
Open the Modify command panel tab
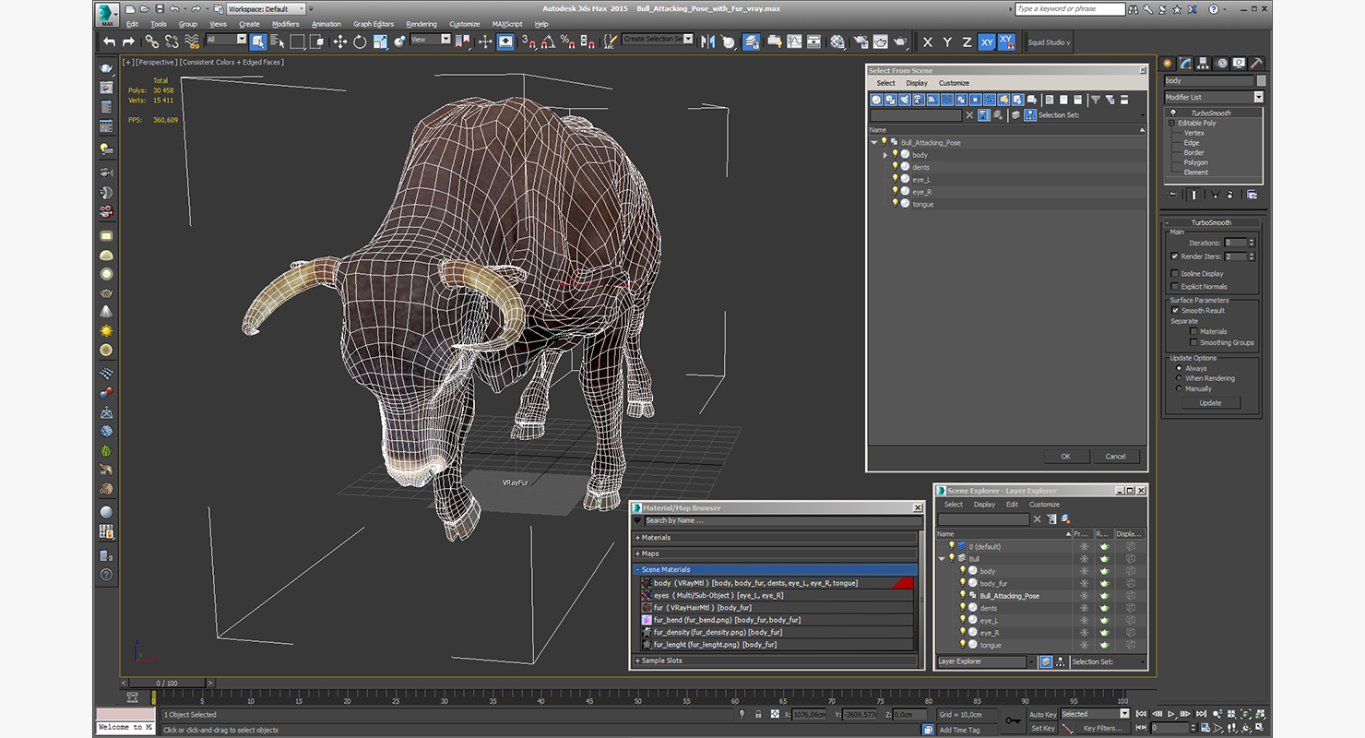click(x=1186, y=64)
